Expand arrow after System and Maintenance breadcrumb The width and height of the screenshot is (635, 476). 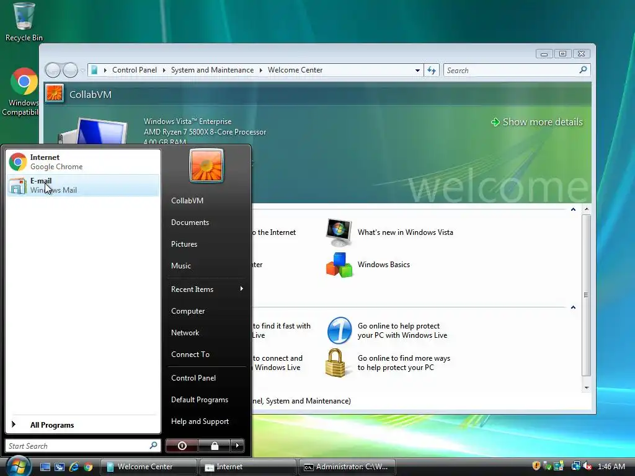point(261,71)
